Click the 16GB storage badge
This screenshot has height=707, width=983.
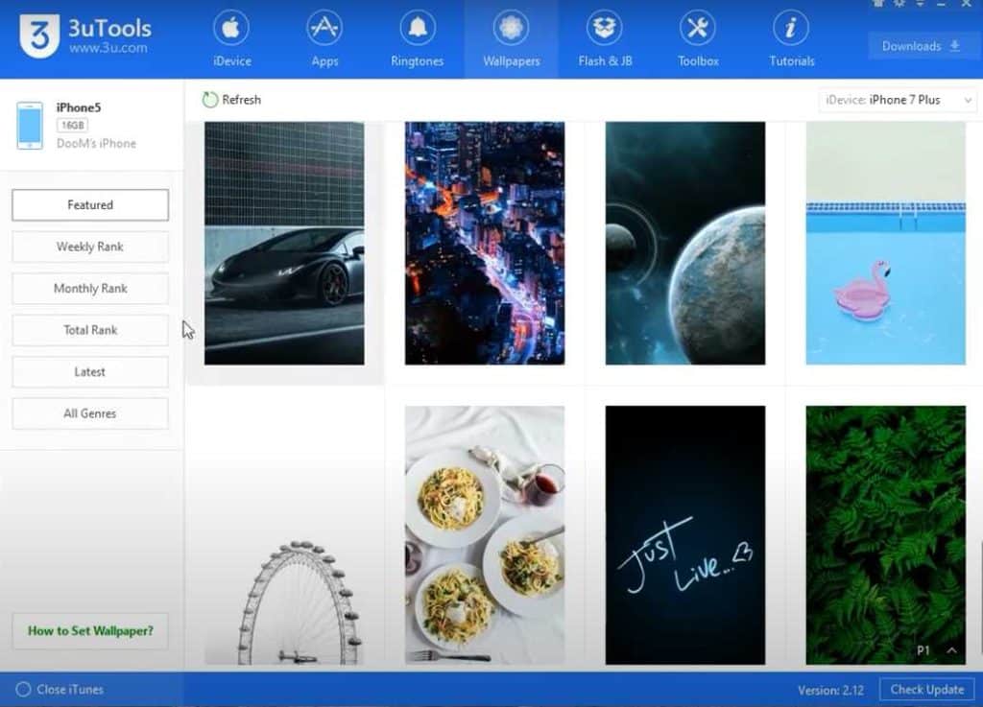pos(73,126)
